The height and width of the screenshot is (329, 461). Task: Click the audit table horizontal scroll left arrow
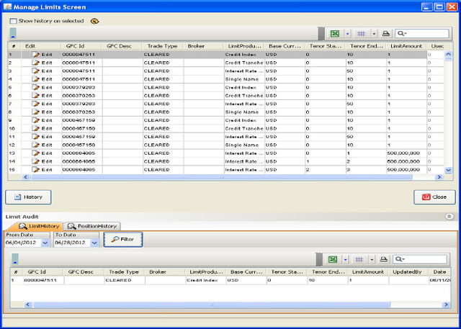(28, 305)
